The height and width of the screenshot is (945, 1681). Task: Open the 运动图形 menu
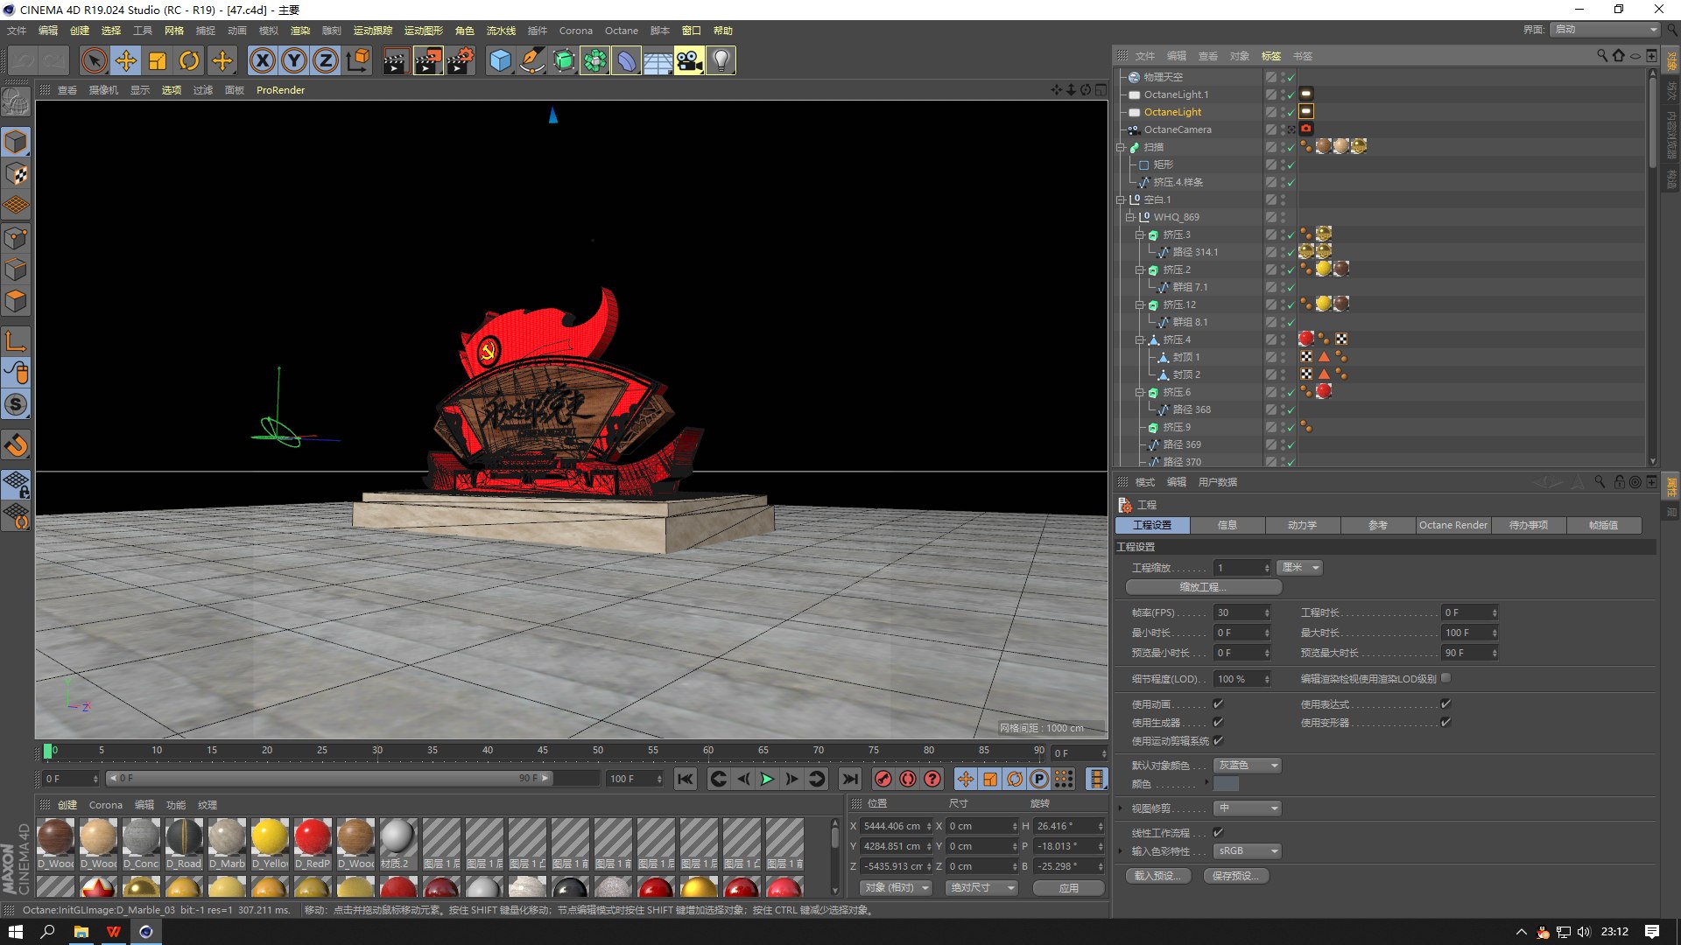(424, 31)
